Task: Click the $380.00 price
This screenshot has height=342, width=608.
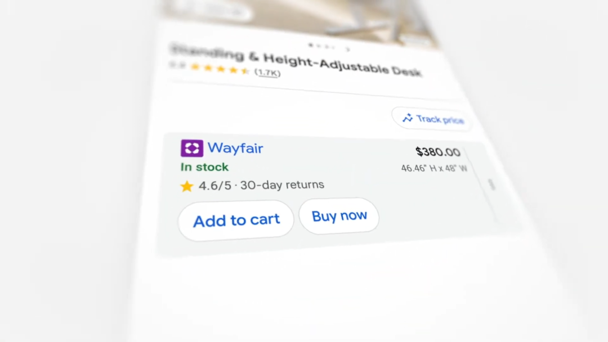Action: coord(438,152)
